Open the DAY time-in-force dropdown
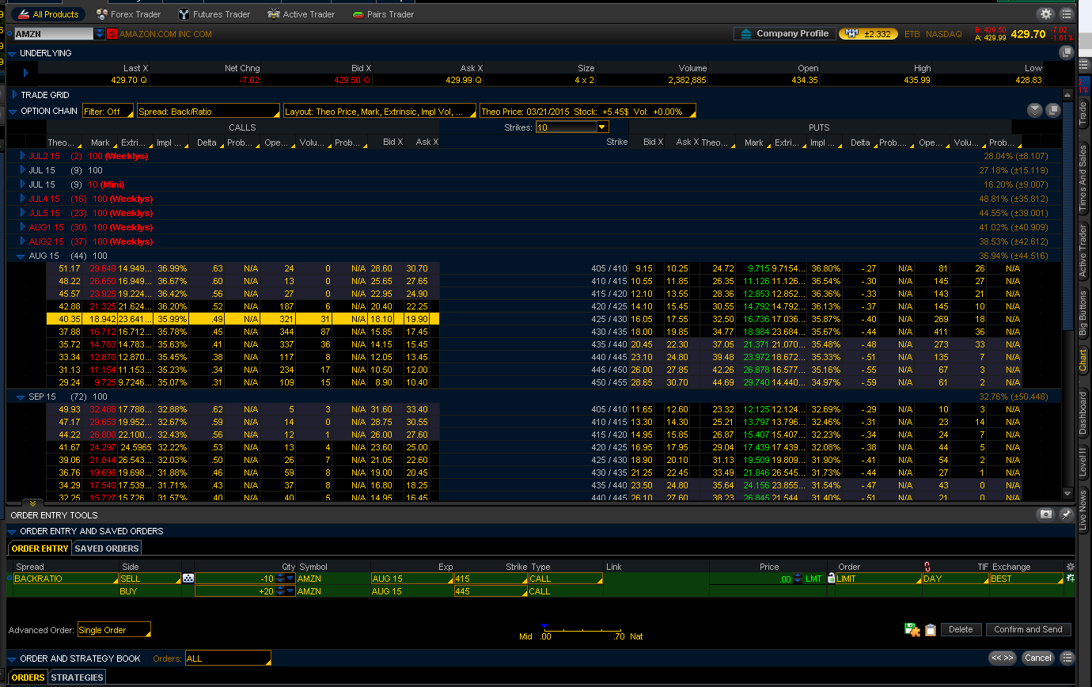This screenshot has width=1092, height=687. (x=956, y=579)
